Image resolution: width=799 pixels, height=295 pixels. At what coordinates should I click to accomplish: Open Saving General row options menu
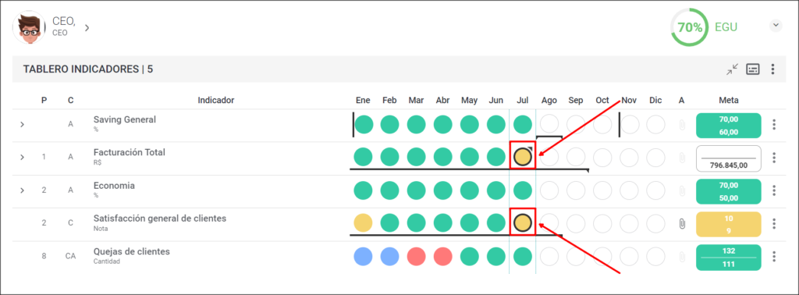(774, 125)
